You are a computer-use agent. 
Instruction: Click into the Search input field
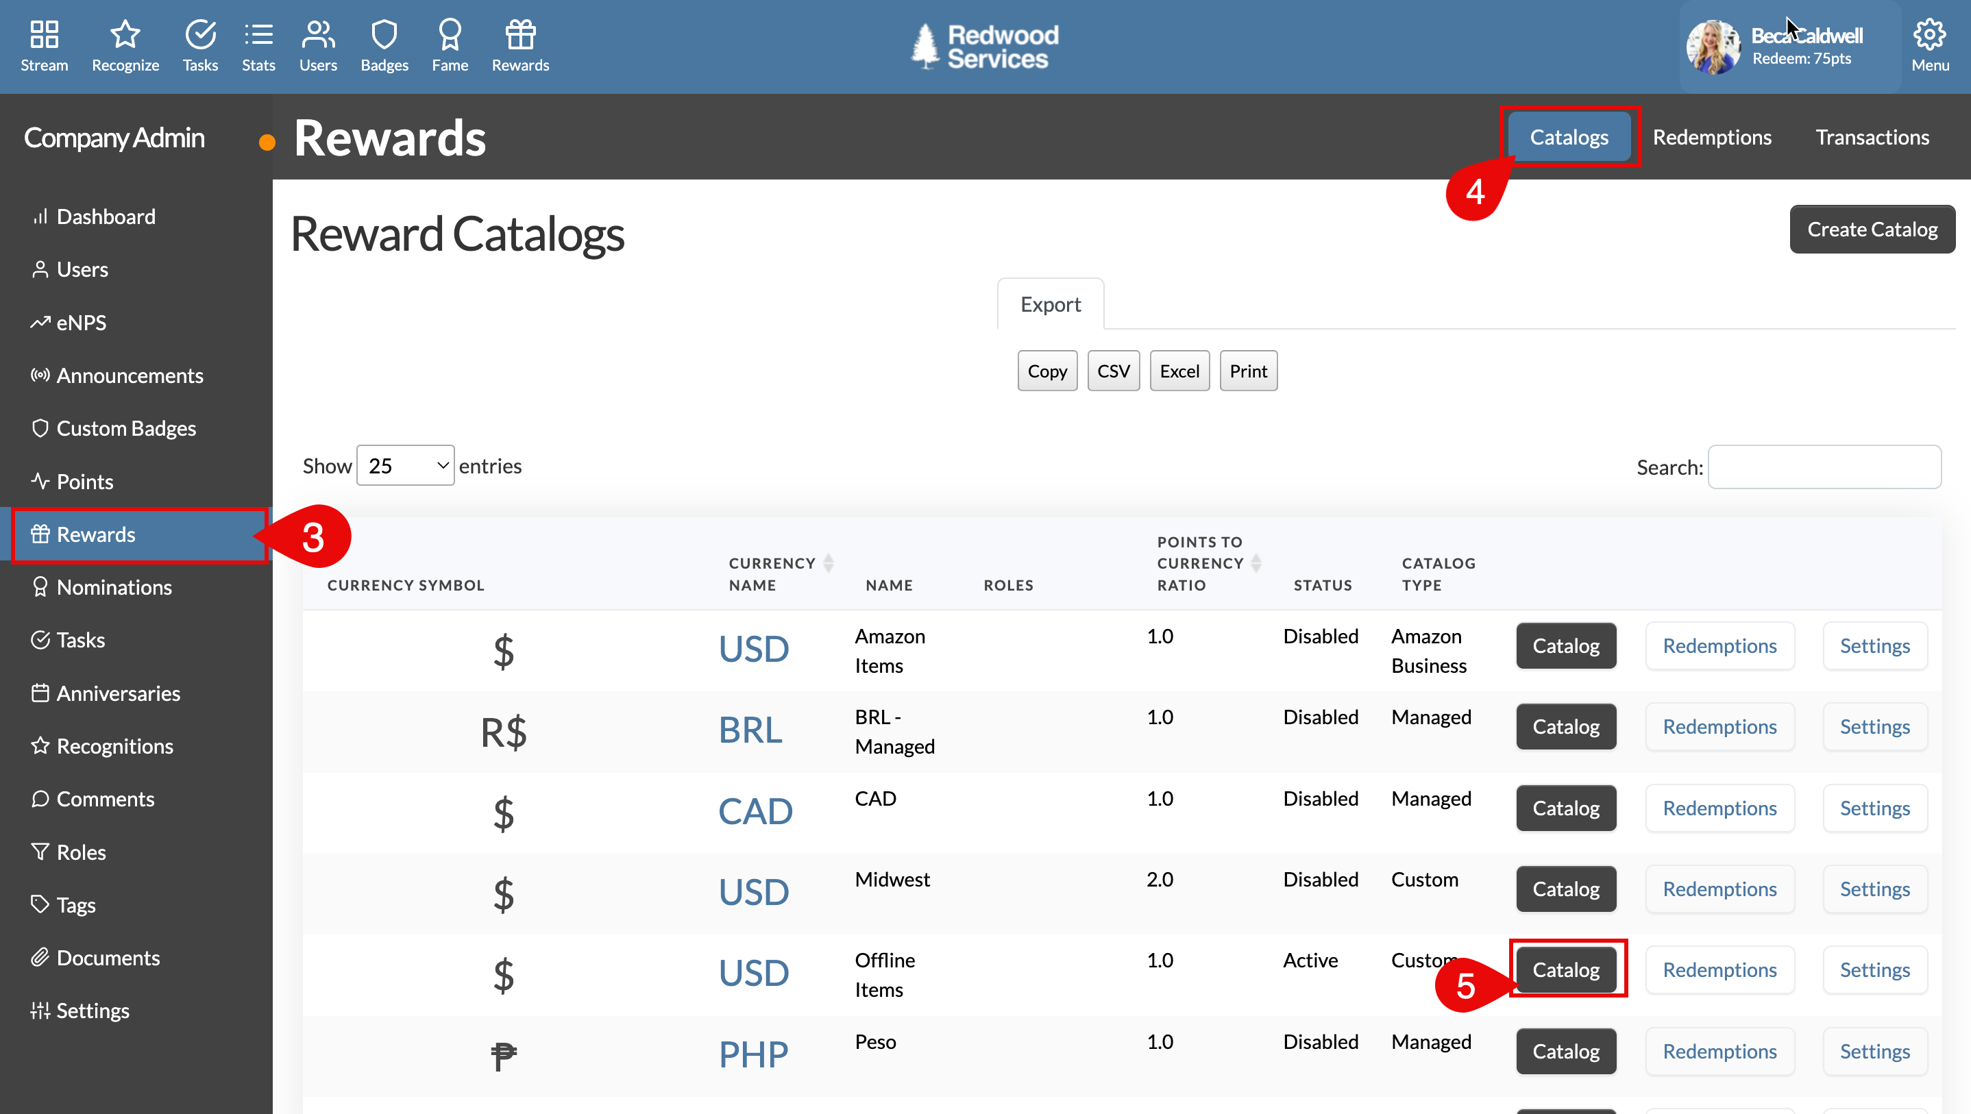1824,467
